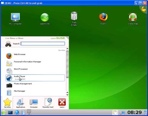Viewport: 148px width, 116px height.
Task: Launch Firefox from the desktop
Action: click(103, 19)
